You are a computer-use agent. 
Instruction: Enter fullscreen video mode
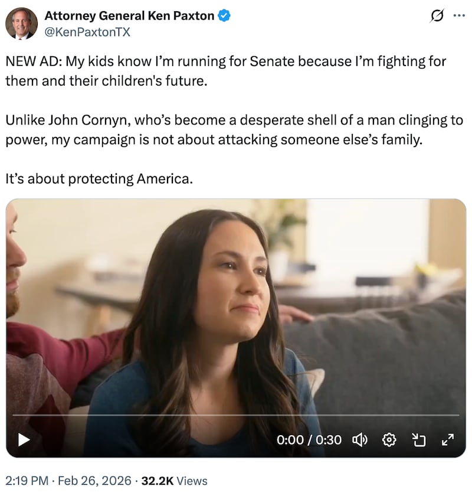[x=448, y=439]
